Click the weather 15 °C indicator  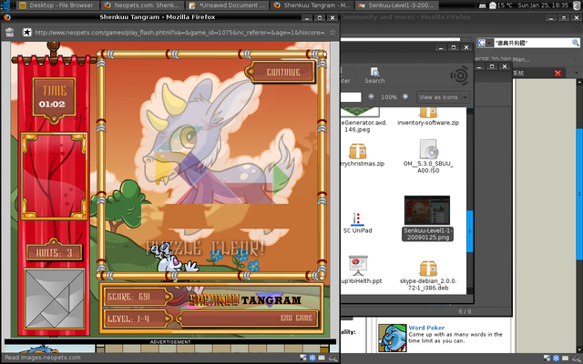coord(500,5)
